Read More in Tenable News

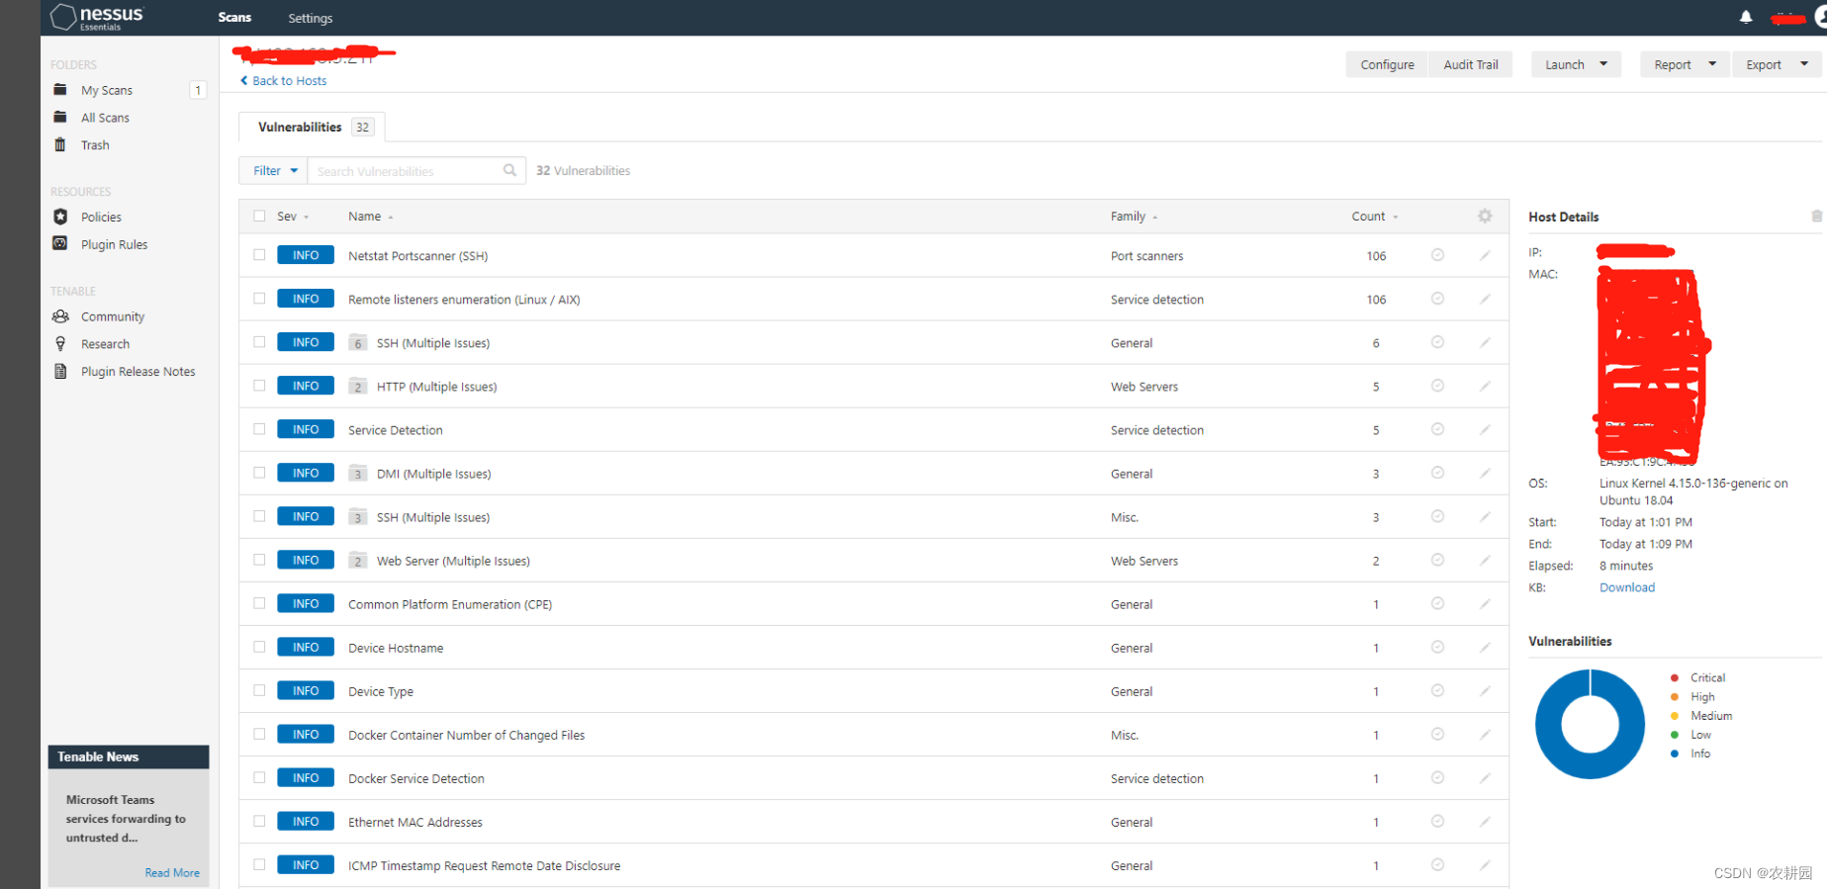click(x=172, y=872)
